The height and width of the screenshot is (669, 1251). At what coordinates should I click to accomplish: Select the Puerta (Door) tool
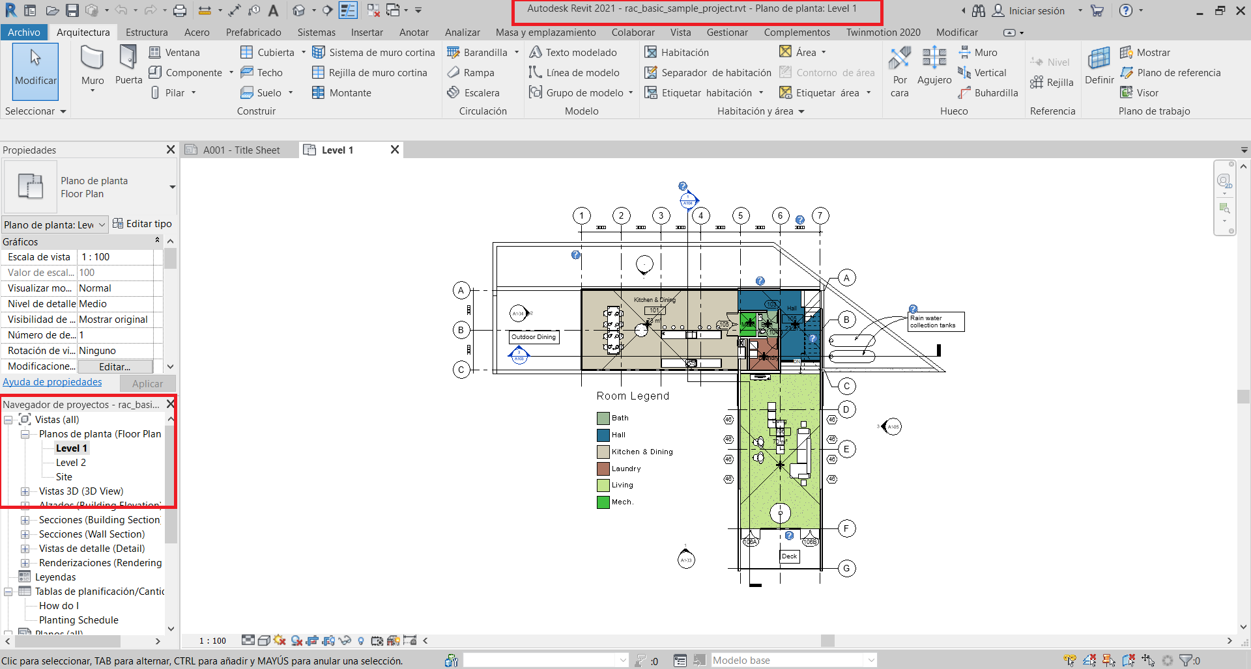[128, 72]
